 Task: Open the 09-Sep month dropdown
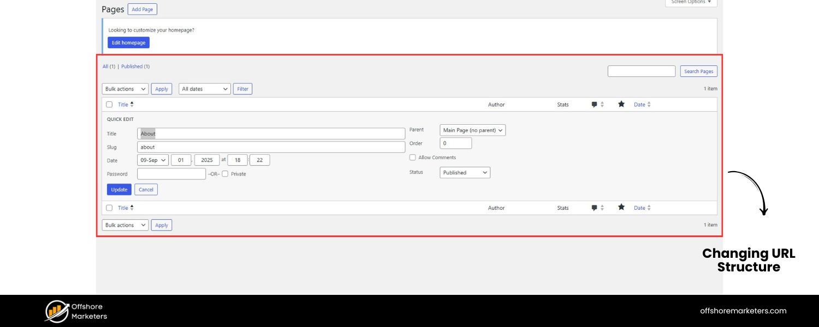152,160
